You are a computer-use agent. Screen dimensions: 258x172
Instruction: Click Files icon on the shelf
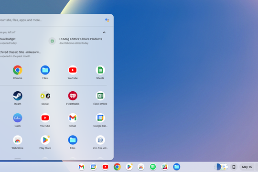click(177, 167)
